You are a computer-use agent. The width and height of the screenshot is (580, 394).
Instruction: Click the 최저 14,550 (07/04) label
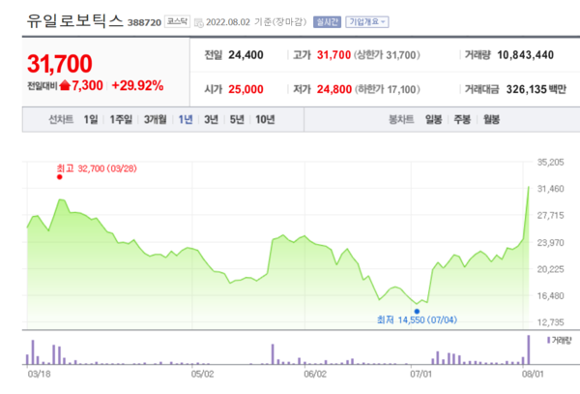[417, 319]
